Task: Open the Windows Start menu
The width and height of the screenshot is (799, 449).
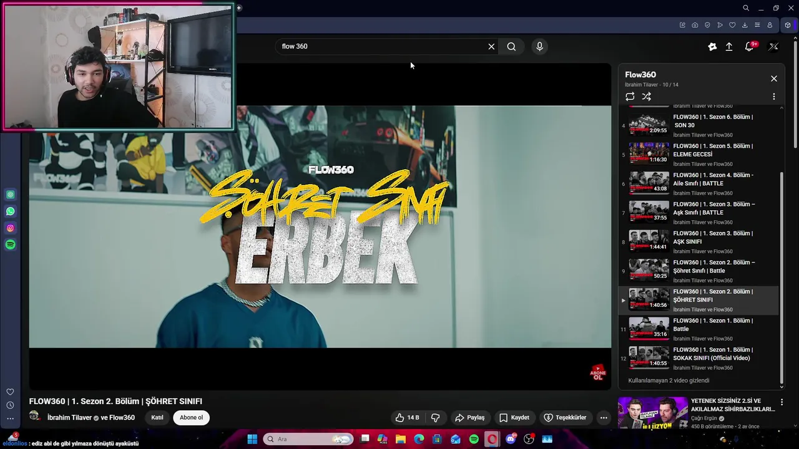Action: coord(252,439)
